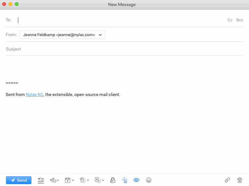The width and height of the screenshot is (249, 186).
Task: Click the blue Send button
Action: pos(19,180)
